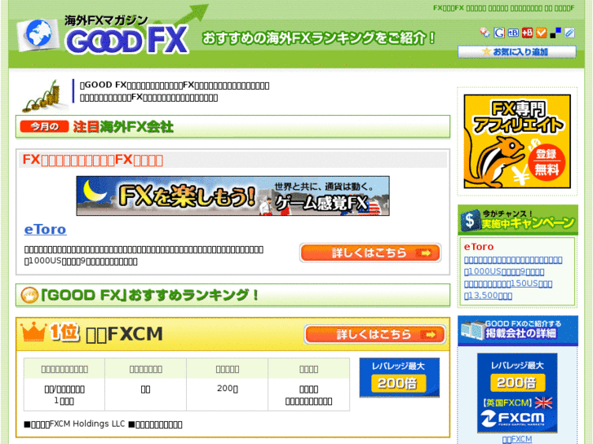The height and width of the screenshot is (444, 593).
Task: Click the Yahoo bookmarks red-blue star icon
Action: (485, 33)
